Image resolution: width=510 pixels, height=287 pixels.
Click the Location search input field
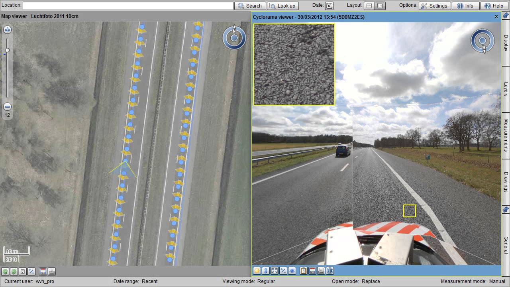[128, 6]
